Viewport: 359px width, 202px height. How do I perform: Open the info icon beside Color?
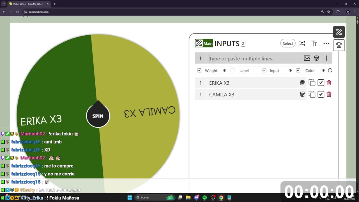pyautogui.click(x=330, y=70)
